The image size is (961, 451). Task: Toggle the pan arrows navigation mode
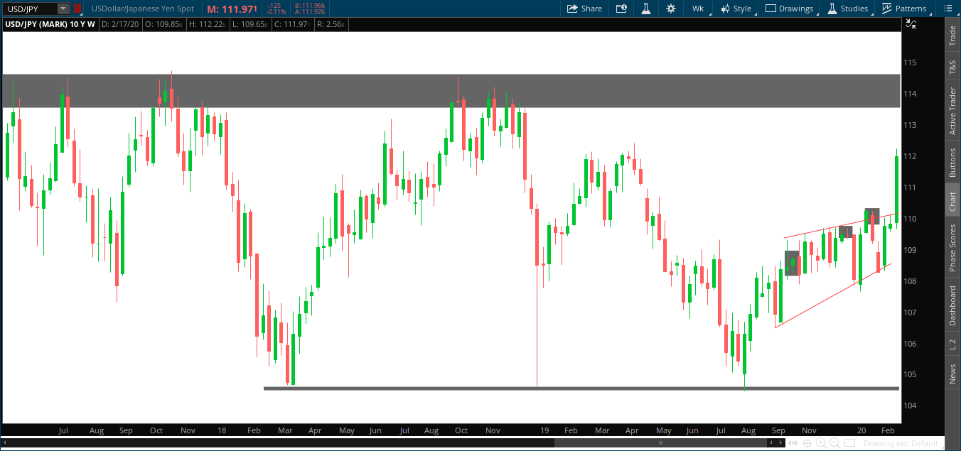pyautogui.click(x=793, y=442)
